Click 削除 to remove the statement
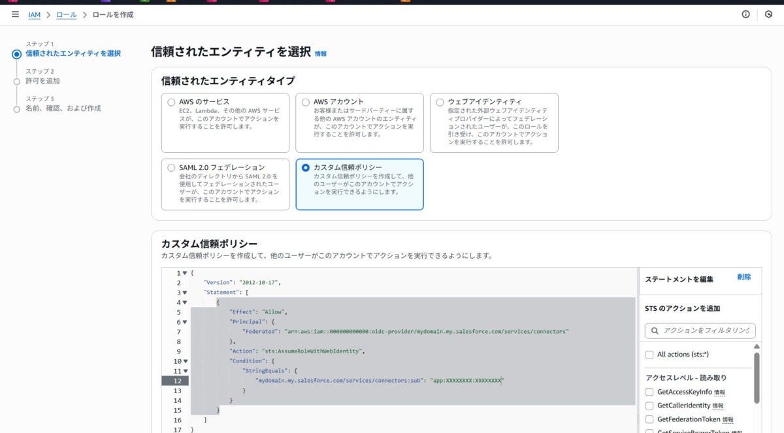The height and width of the screenshot is (433, 784). tap(744, 277)
